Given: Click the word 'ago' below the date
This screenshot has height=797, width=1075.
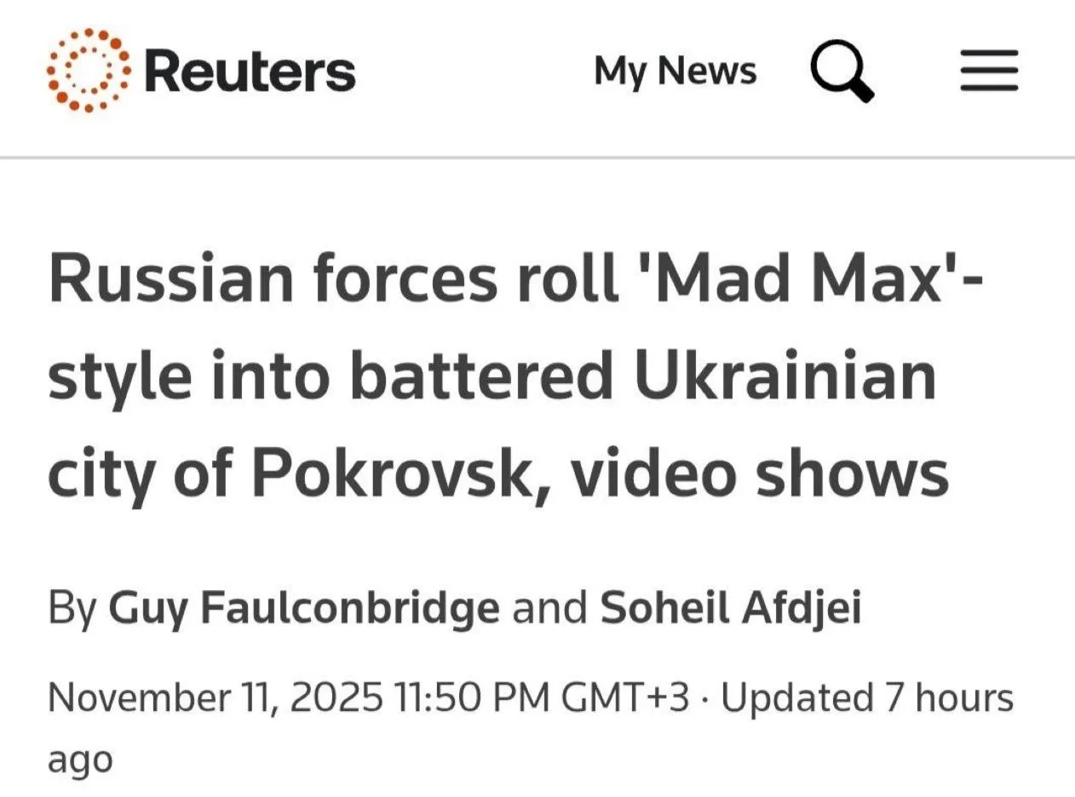Looking at the screenshot, I should point(80,758).
